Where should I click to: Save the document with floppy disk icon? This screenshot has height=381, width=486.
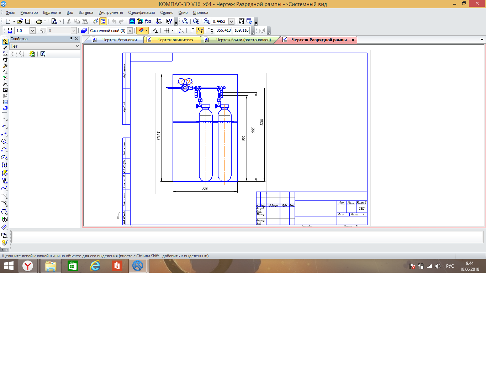28,21
